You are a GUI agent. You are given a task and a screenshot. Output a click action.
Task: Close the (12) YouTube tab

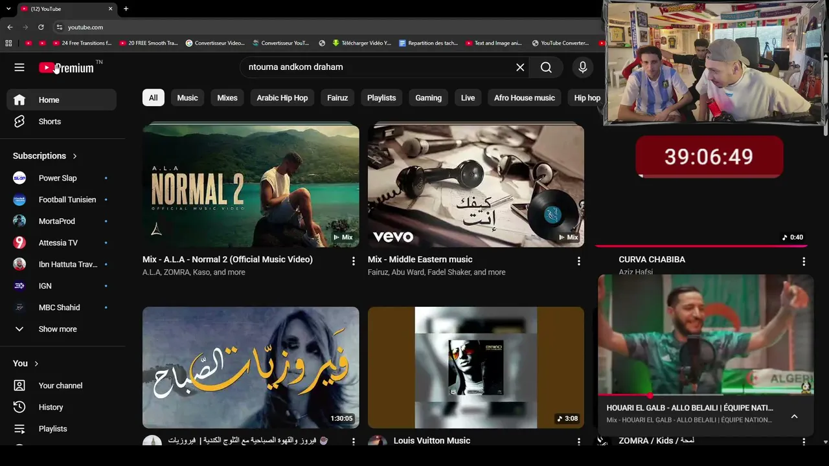pyautogui.click(x=110, y=9)
